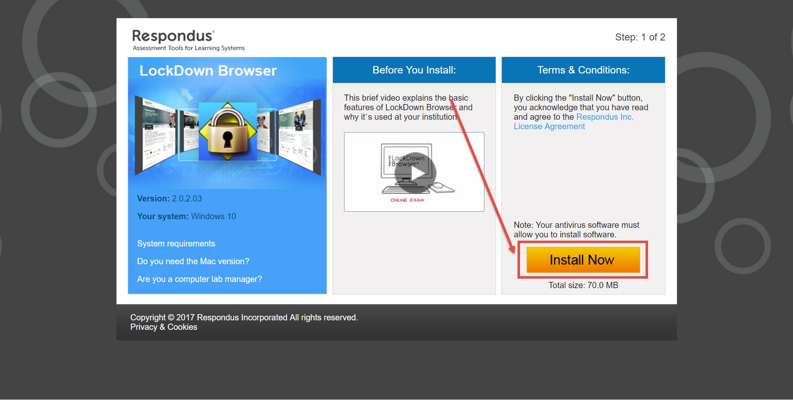Screen dimensions: 793x400
Task: Open System requirements link
Action: [176, 244]
